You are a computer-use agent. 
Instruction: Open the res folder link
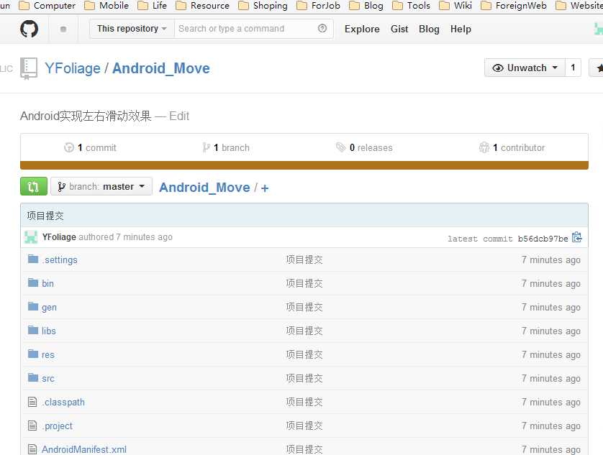tap(48, 354)
